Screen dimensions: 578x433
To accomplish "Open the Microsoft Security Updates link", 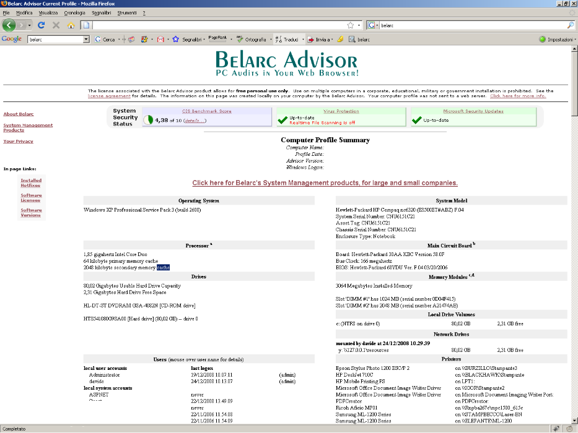I will point(473,111).
